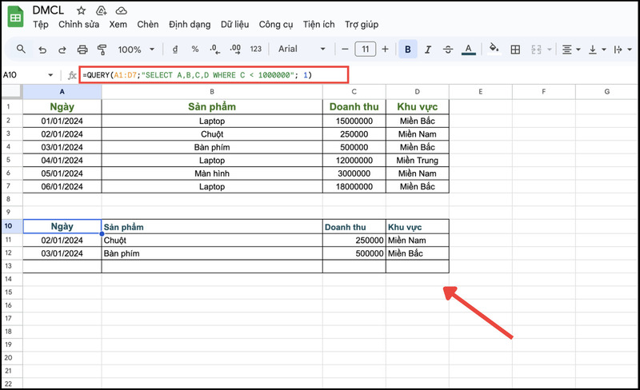Viewport: 640px width, 390px height.
Task: Increase font size with plus button
Action: (x=385, y=50)
